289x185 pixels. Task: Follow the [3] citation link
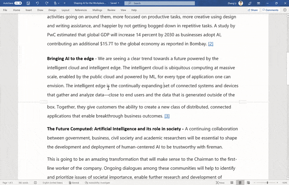click(x=167, y=116)
